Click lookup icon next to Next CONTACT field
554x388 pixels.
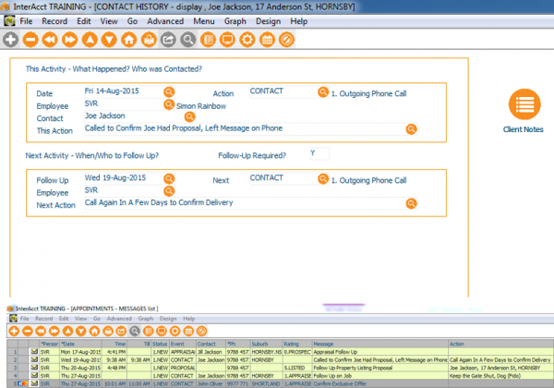point(323,178)
